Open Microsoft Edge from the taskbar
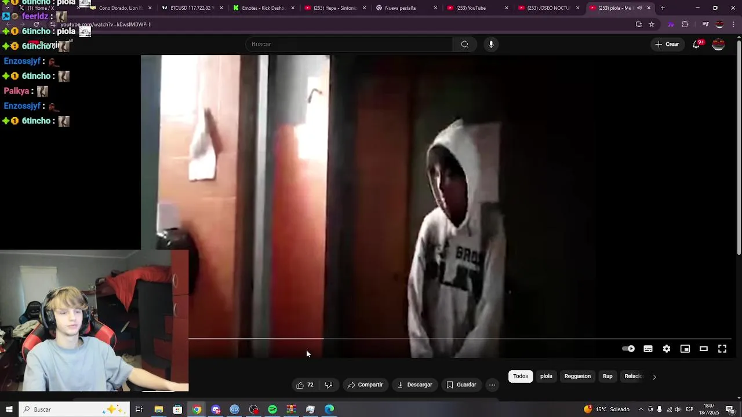 tap(329, 409)
